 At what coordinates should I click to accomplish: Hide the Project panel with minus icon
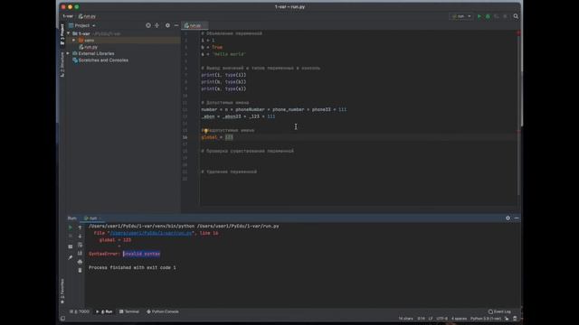click(x=176, y=25)
